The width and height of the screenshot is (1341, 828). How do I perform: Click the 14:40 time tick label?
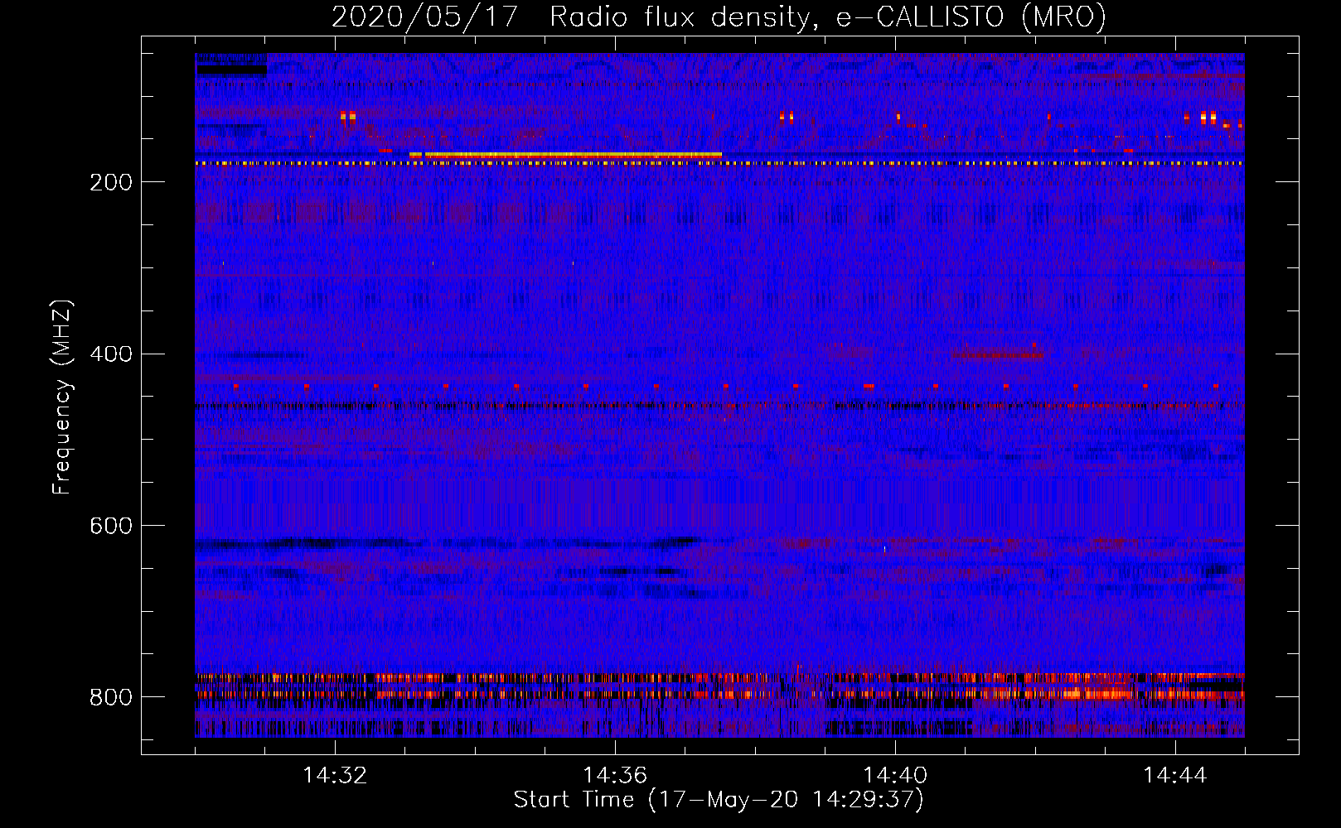point(895,775)
